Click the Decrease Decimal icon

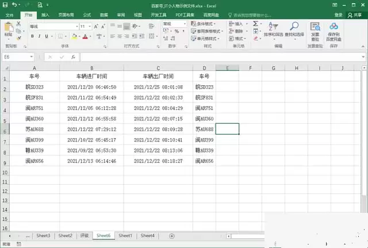(173, 39)
